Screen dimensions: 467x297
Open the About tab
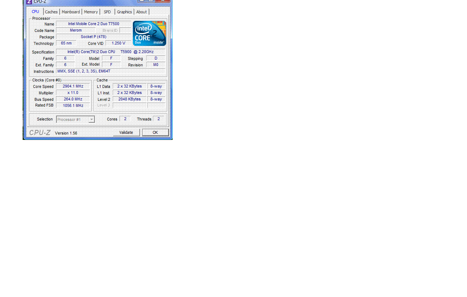141,12
